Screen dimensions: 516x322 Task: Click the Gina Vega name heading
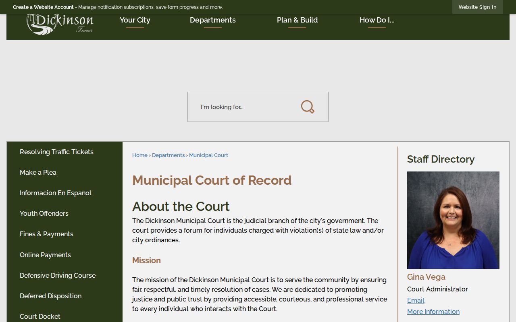426,277
